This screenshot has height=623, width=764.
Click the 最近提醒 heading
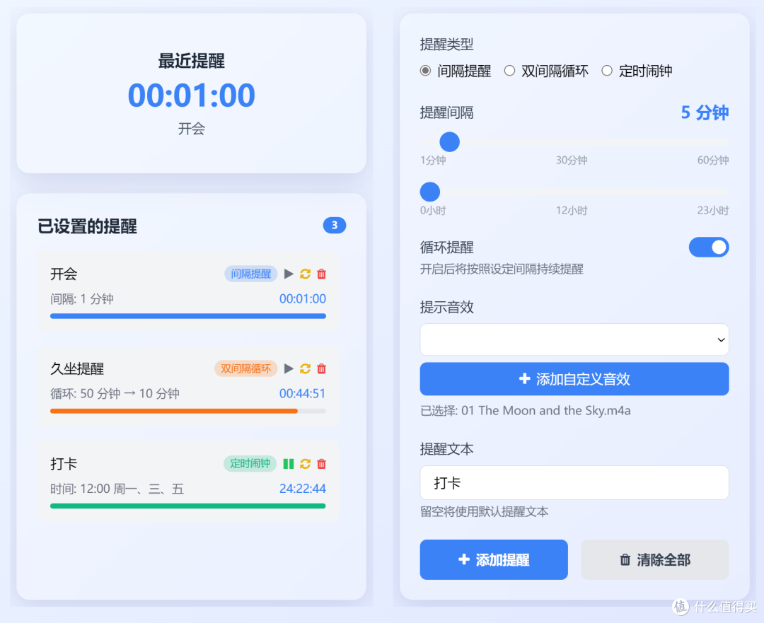coord(192,61)
